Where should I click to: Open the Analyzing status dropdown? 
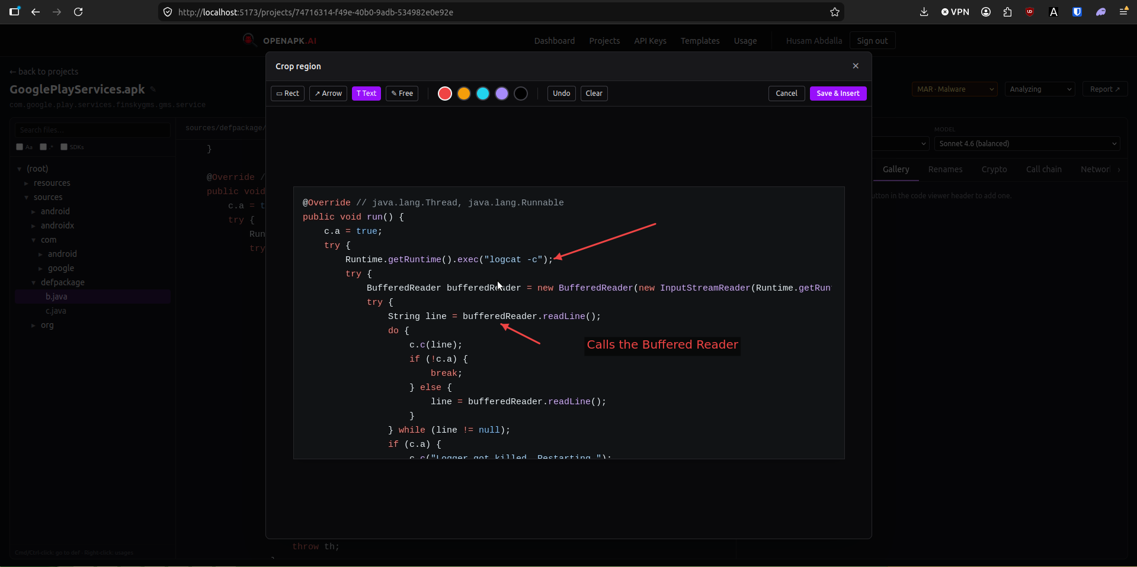point(1040,89)
